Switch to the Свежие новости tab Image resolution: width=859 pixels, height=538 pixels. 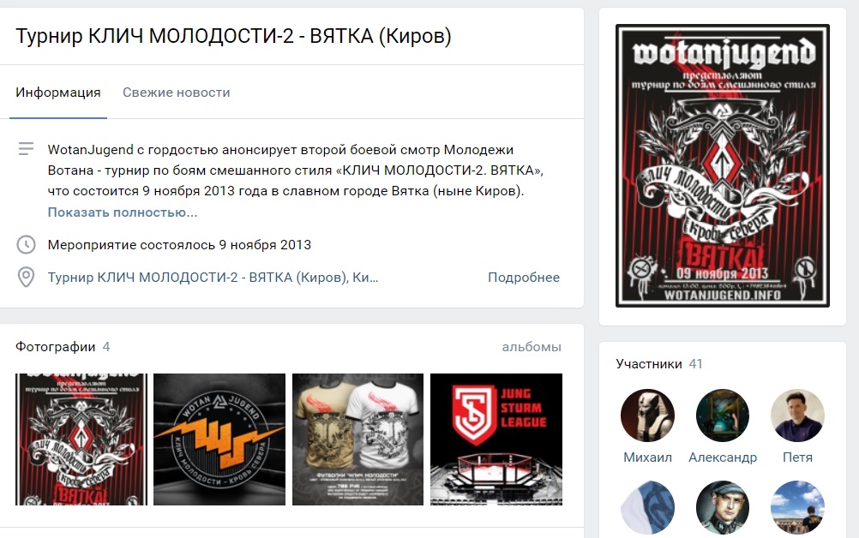(177, 93)
